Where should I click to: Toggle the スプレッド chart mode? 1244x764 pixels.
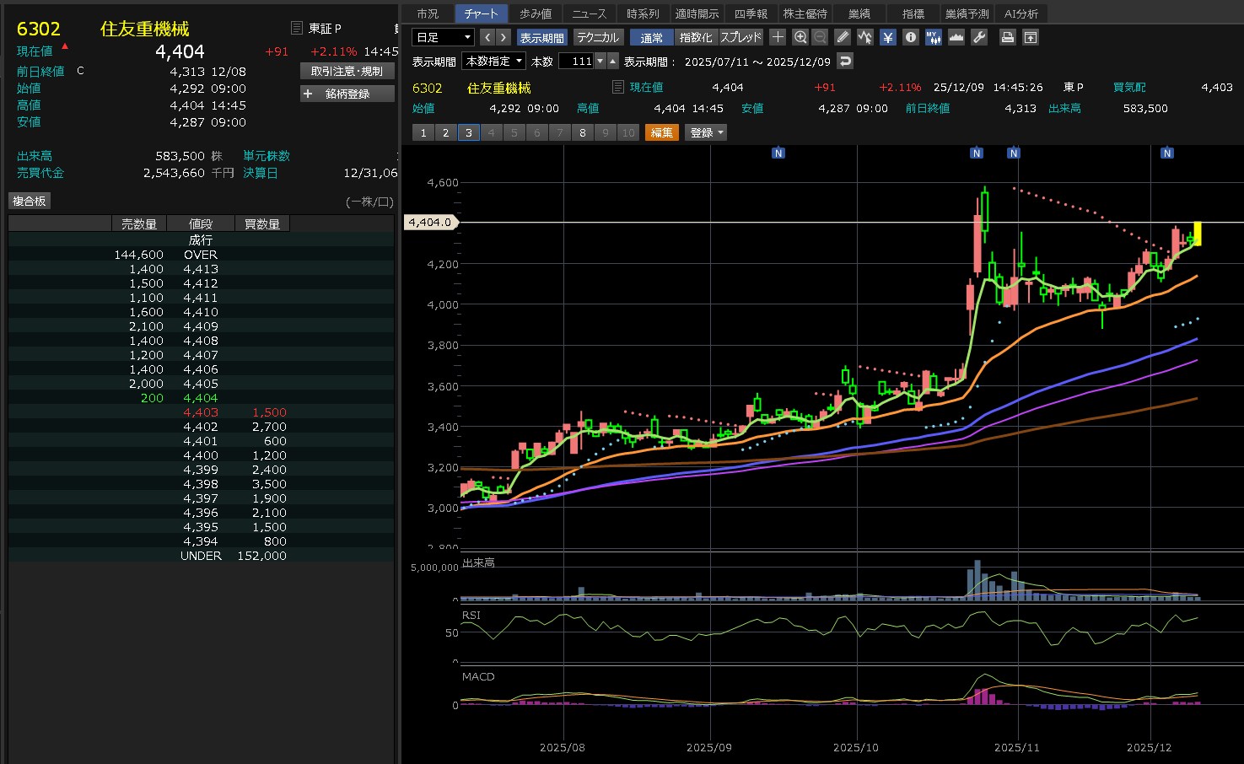tap(740, 37)
